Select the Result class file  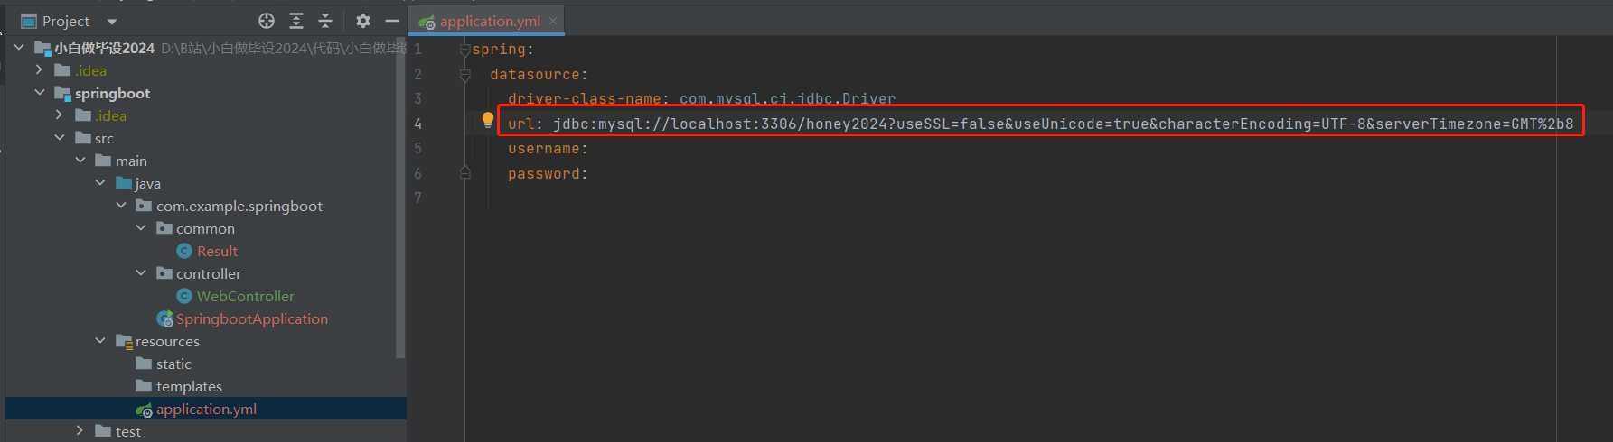coord(217,251)
